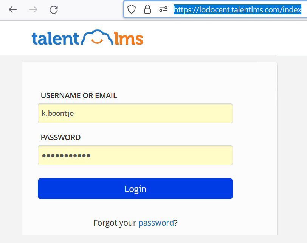
Task: Show site security padlock info
Action: coord(147,10)
